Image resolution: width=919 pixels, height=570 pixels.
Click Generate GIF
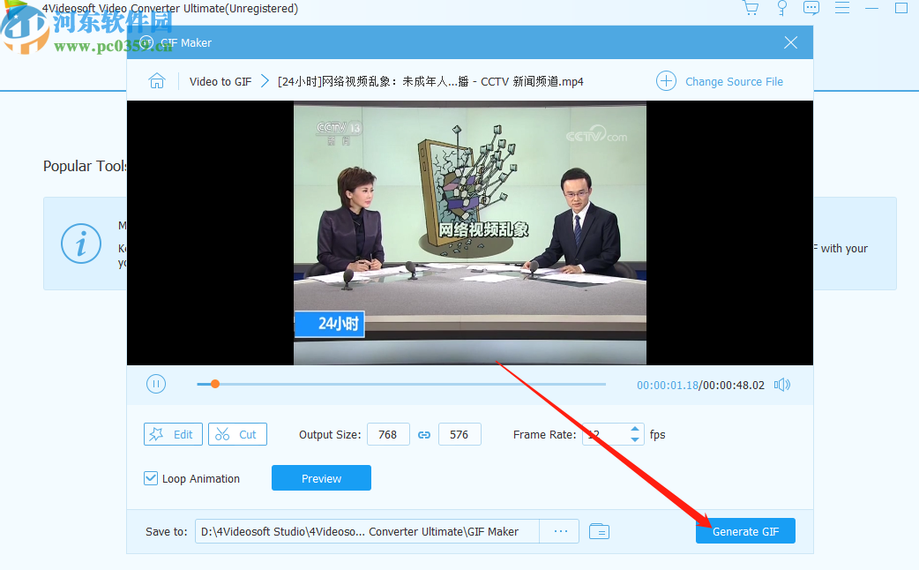[744, 531]
